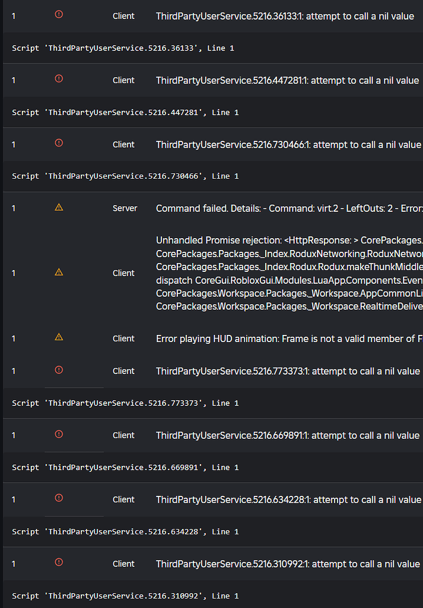Image resolution: width=423 pixels, height=608 pixels.
Task: Click the stack trace line for script 5216.773373
Action: click(x=125, y=403)
